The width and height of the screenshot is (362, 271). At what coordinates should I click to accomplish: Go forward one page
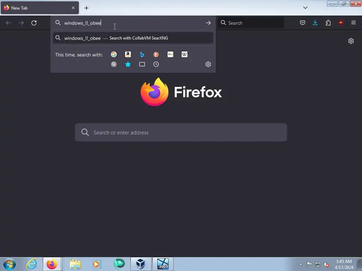click(21, 23)
